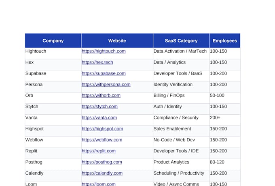
Task: Open the https://hightouch.com link
Action: [x=104, y=51]
